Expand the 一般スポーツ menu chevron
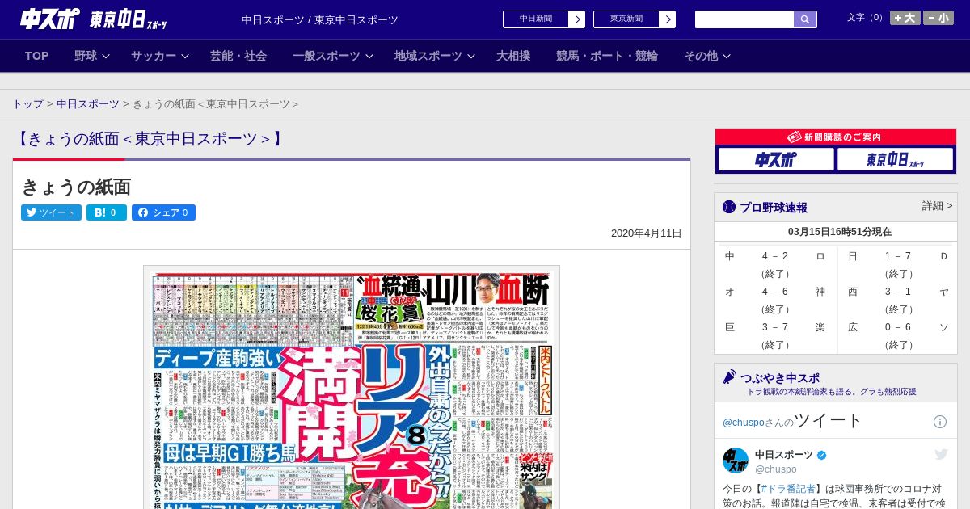Image resolution: width=970 pixels, height=509 pixels. [369, 57]
